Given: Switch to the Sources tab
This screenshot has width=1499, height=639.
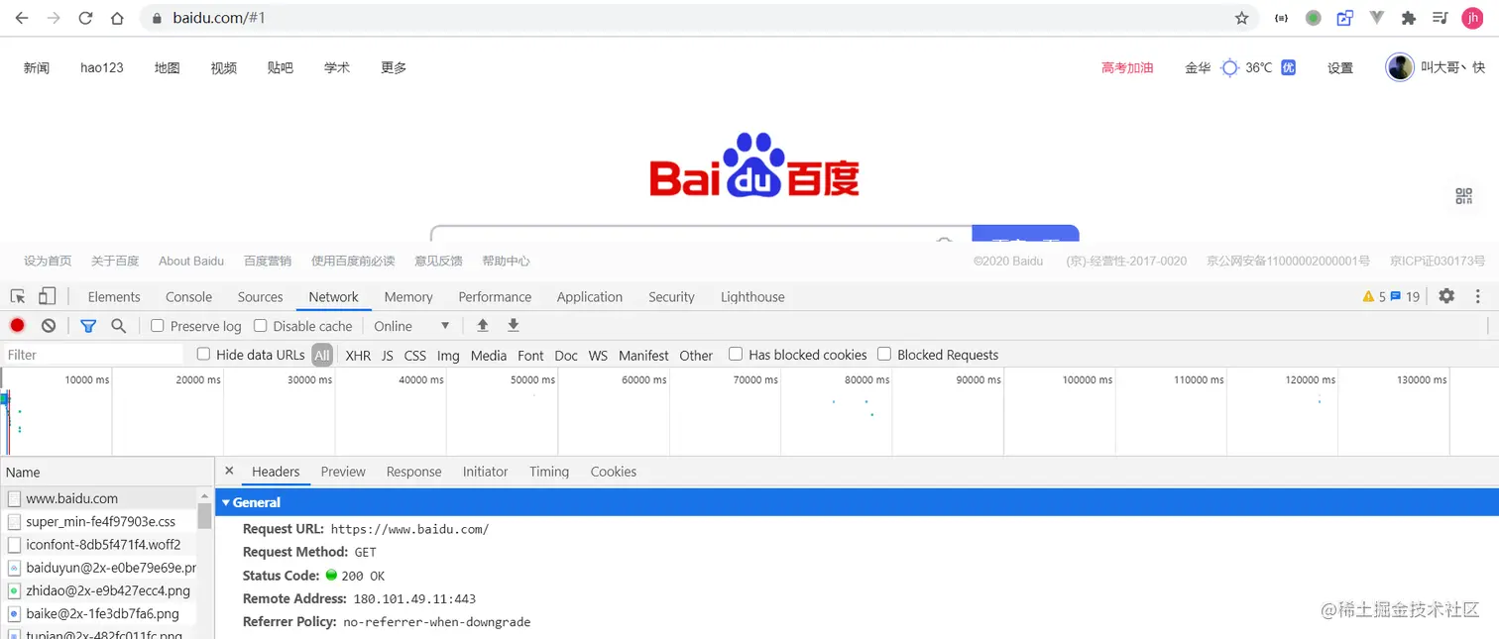Looking at the screenshot, I should [x=260, y=296].
